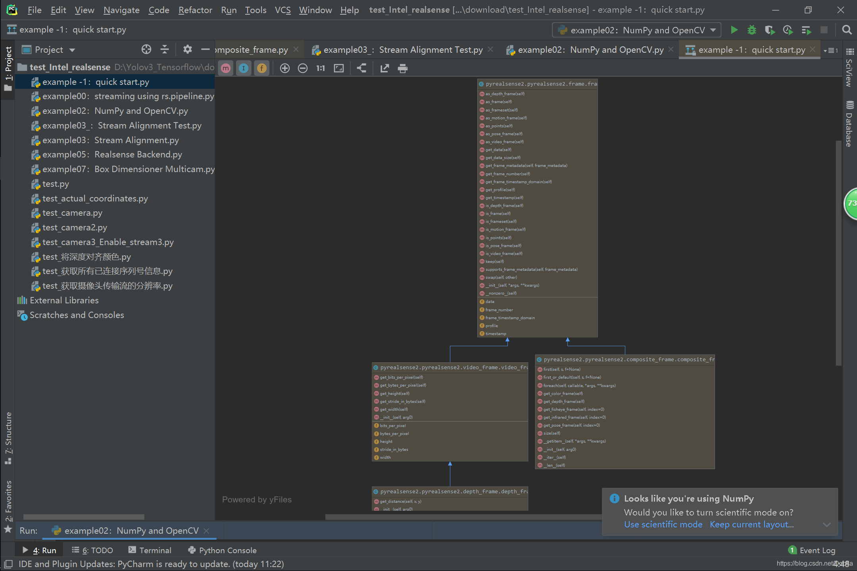Open the run configuration dropdown
The height and width of the screenshot is (571, 857).
coord(712,30)
